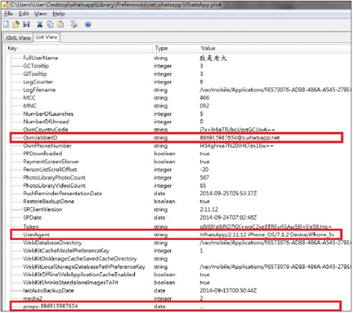Click the Copy toolbar icon
353x313 pixels.
point(50,24)
